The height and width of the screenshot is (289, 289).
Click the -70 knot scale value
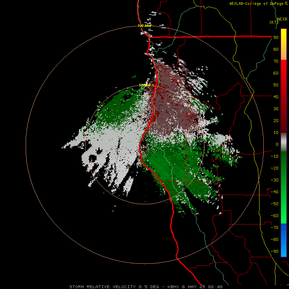coord(275,228)
